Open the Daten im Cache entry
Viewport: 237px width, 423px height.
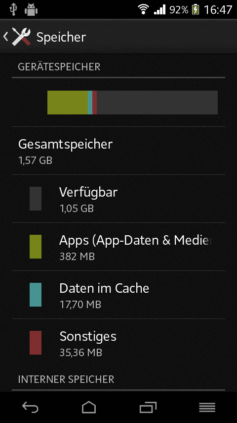118,295
